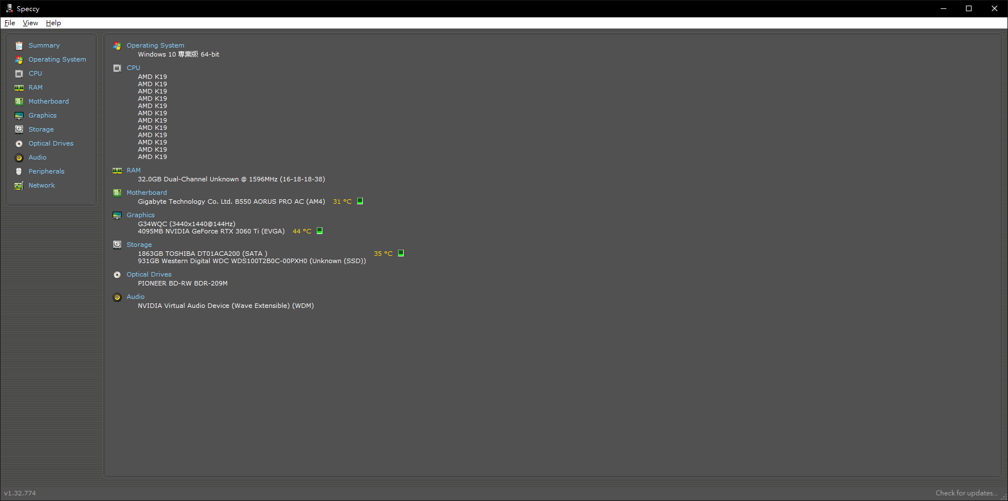1008x501 pixels.
Task: Click the memory icon beside RAM heading
Action: pos(117,171)
